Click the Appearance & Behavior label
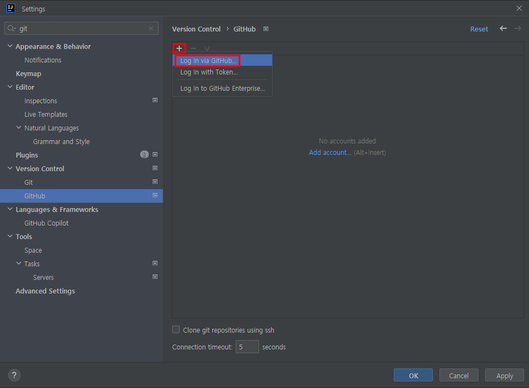 coord(53,46)
